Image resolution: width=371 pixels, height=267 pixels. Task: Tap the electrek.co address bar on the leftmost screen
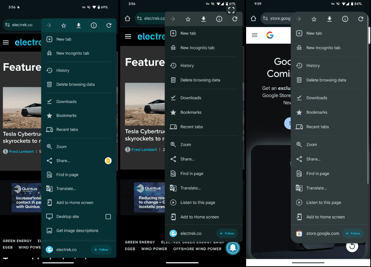tap(22, 25)
